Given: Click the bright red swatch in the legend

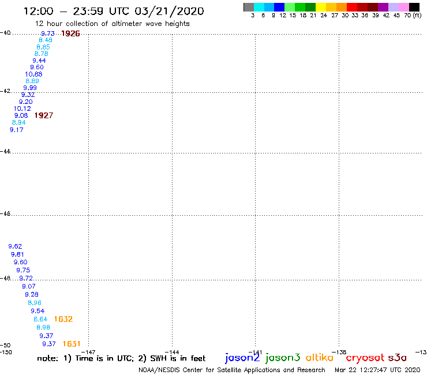Looking at the screenshot, I should [352, 7].
